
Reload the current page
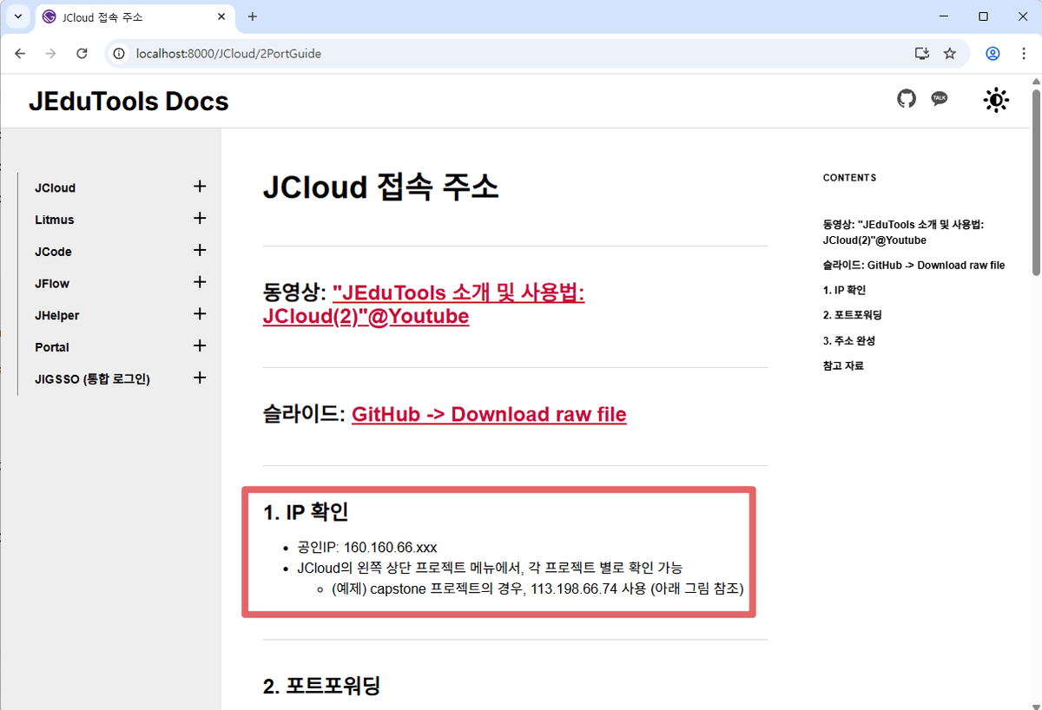[82, 53]
